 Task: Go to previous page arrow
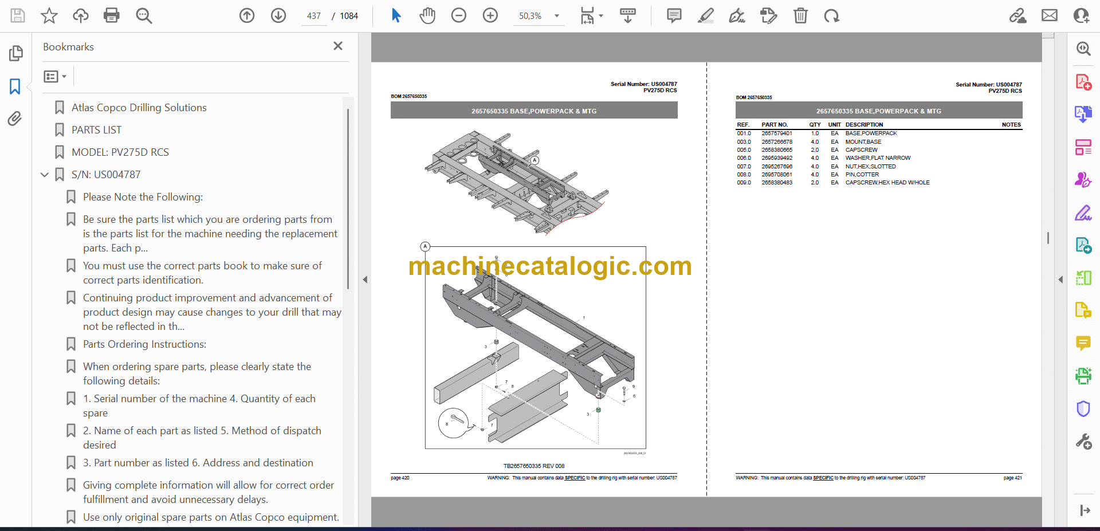[x=247, y=15]
